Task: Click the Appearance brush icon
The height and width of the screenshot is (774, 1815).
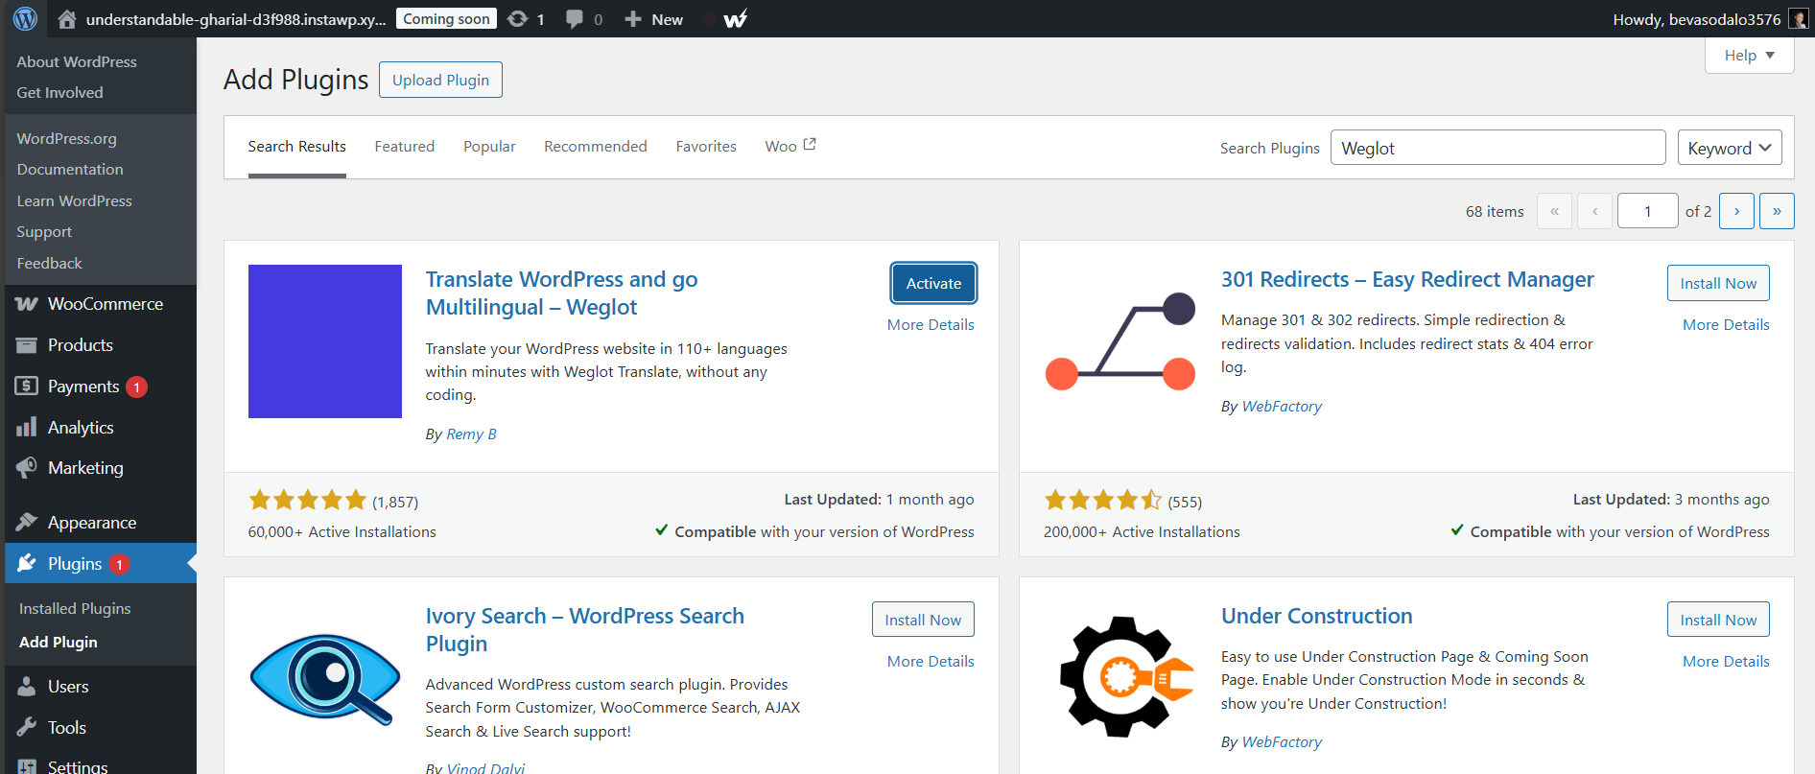Action: pos(27,523)
